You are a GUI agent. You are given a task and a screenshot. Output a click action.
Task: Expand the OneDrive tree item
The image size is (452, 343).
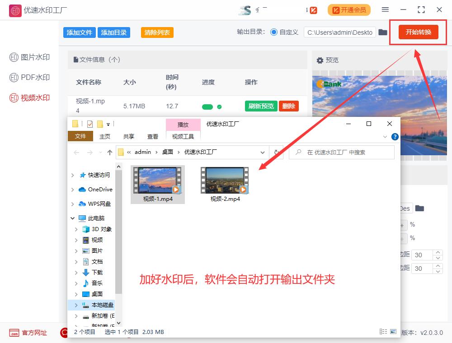tap(73, 189)
